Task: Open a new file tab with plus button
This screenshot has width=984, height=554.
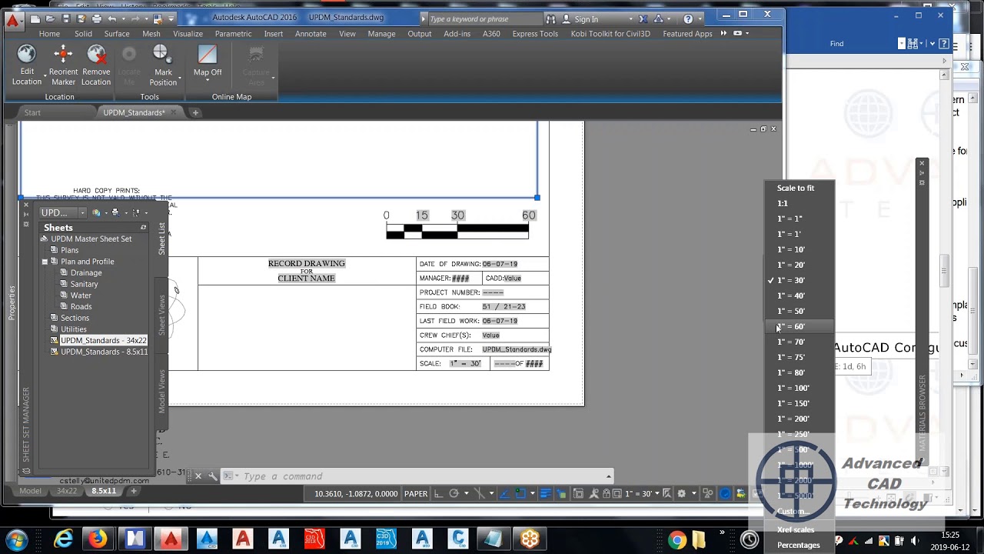Action: tap(195, 112)
